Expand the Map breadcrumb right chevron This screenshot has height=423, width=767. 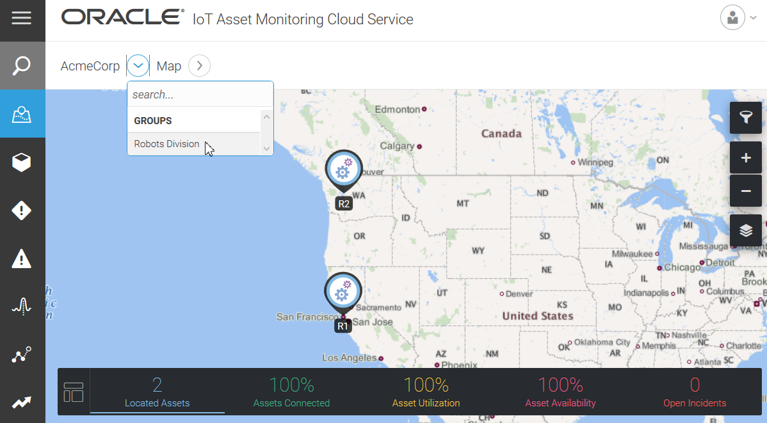tap(199, 65)
